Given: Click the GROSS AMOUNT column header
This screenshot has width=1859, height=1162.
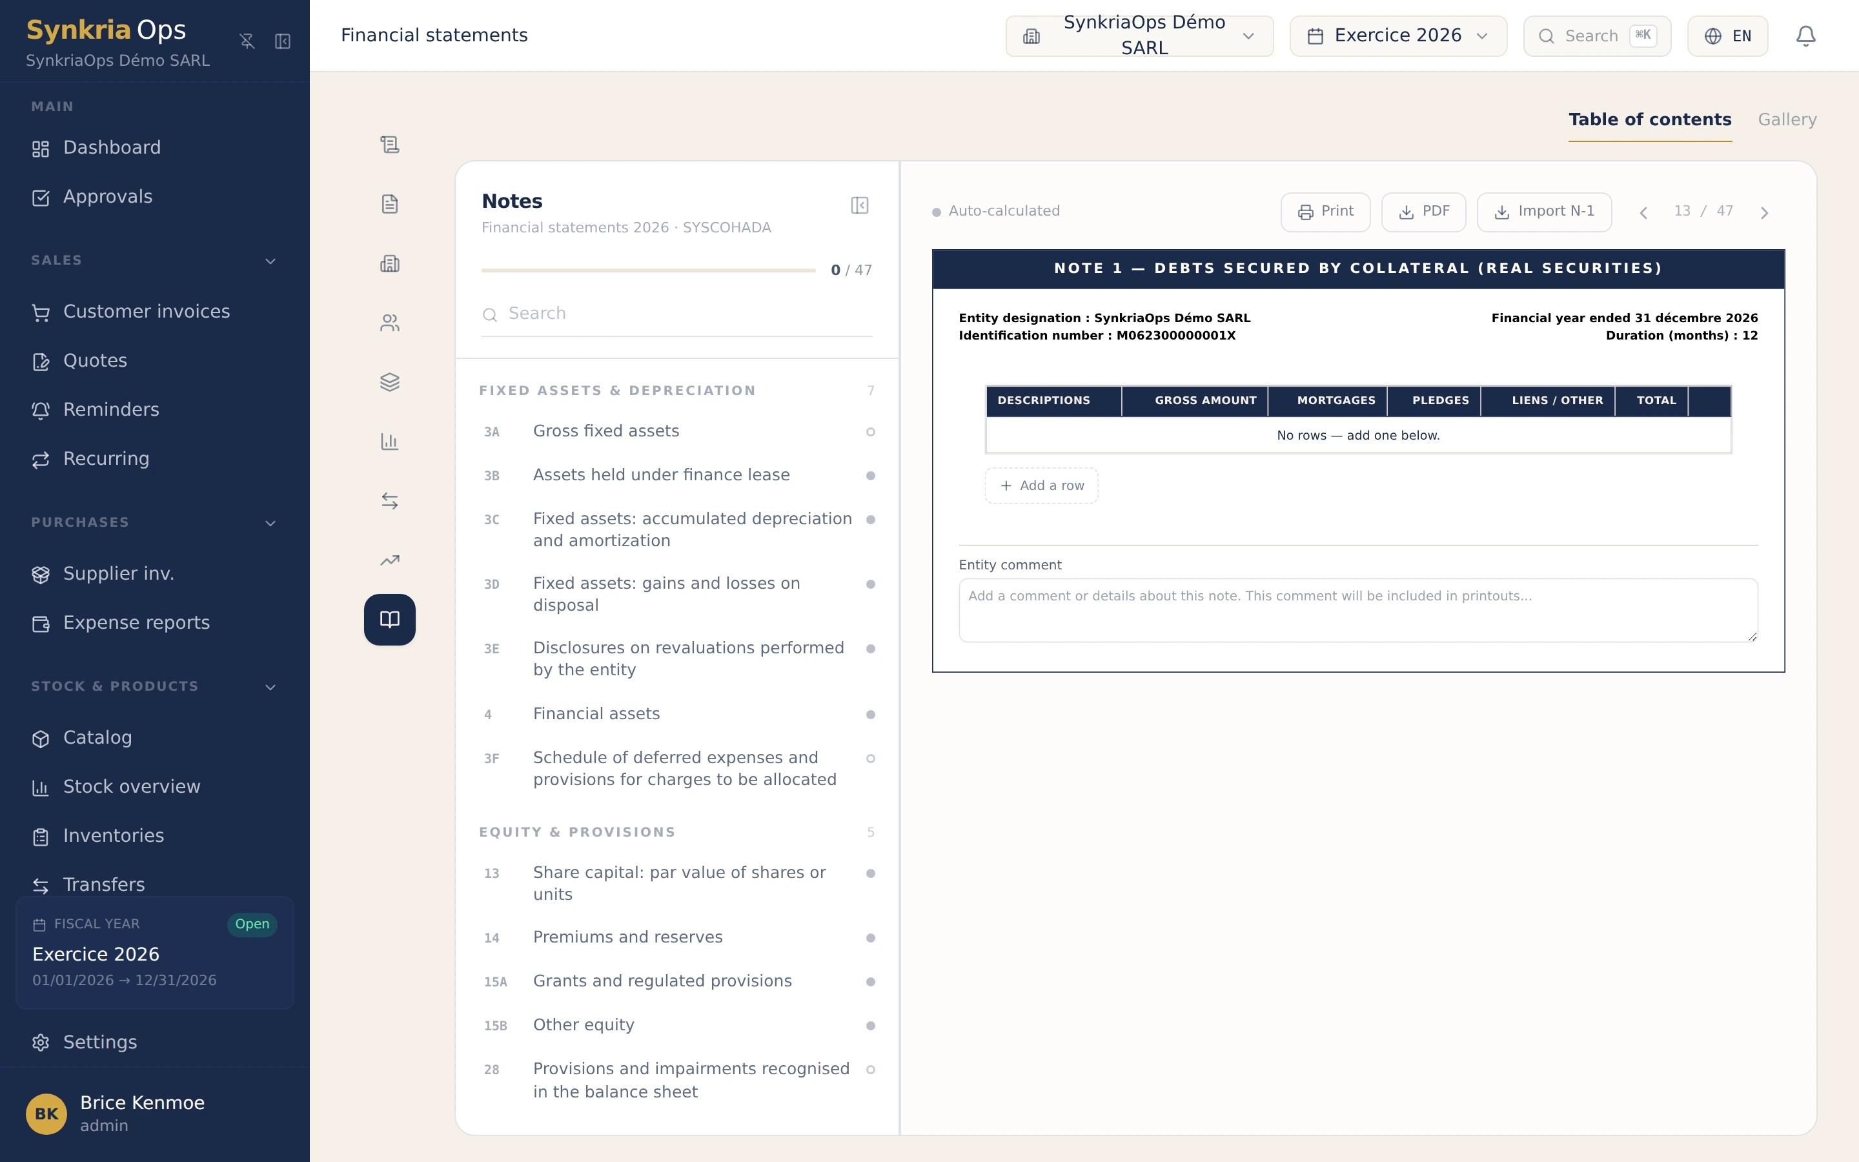Looking at the screenshot, I should (x=1195, y=401).
